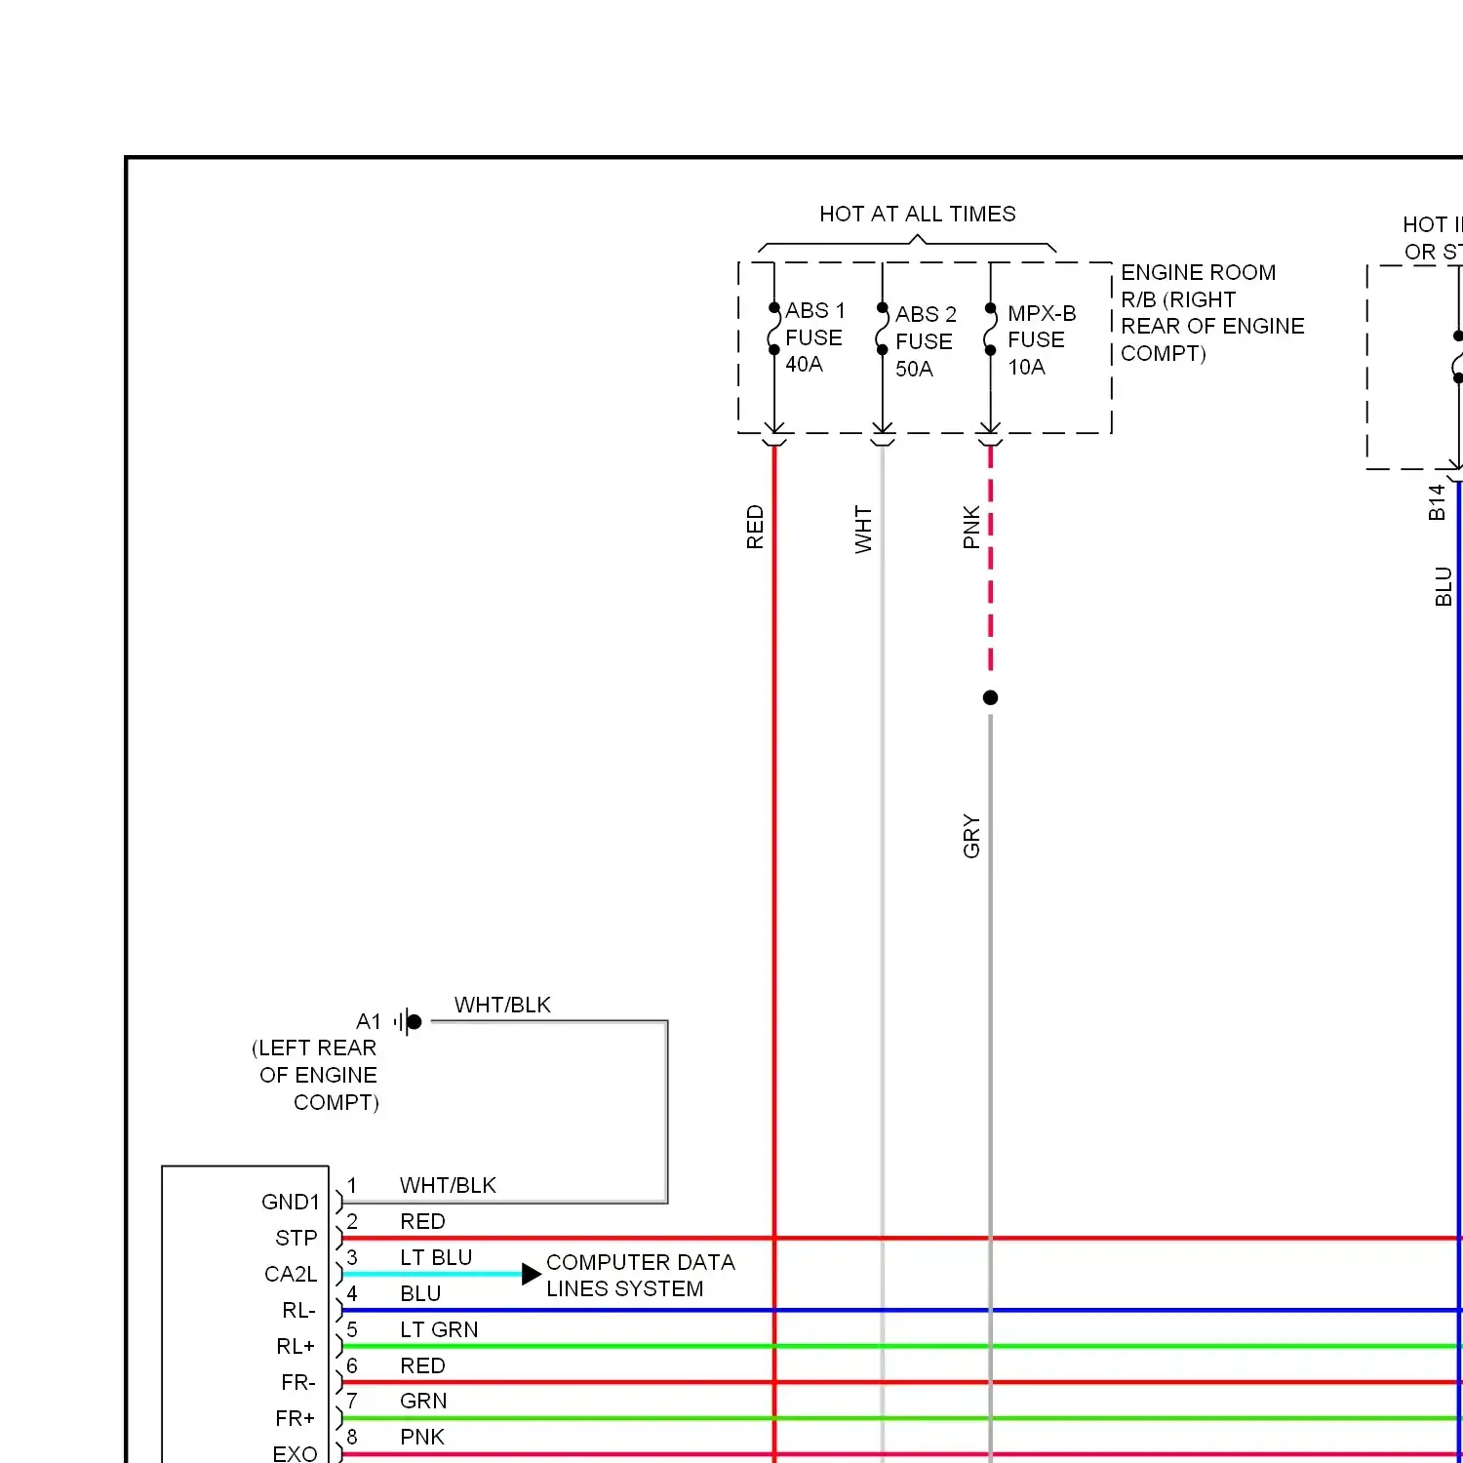Select the RL- terminal label
The width and height of the screenshot is (1463, 1463).
pos(298,1311)
